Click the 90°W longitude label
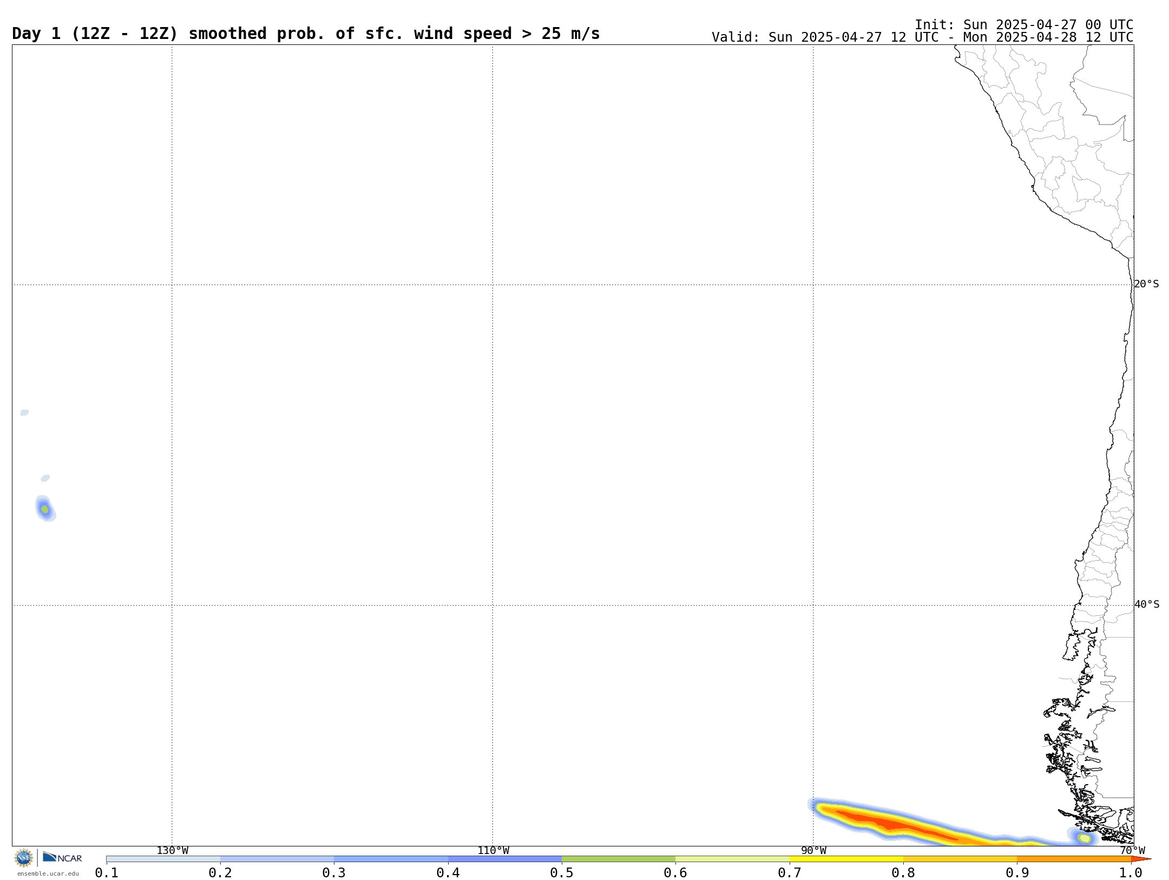1169x880 pixels. click(813, 851)
